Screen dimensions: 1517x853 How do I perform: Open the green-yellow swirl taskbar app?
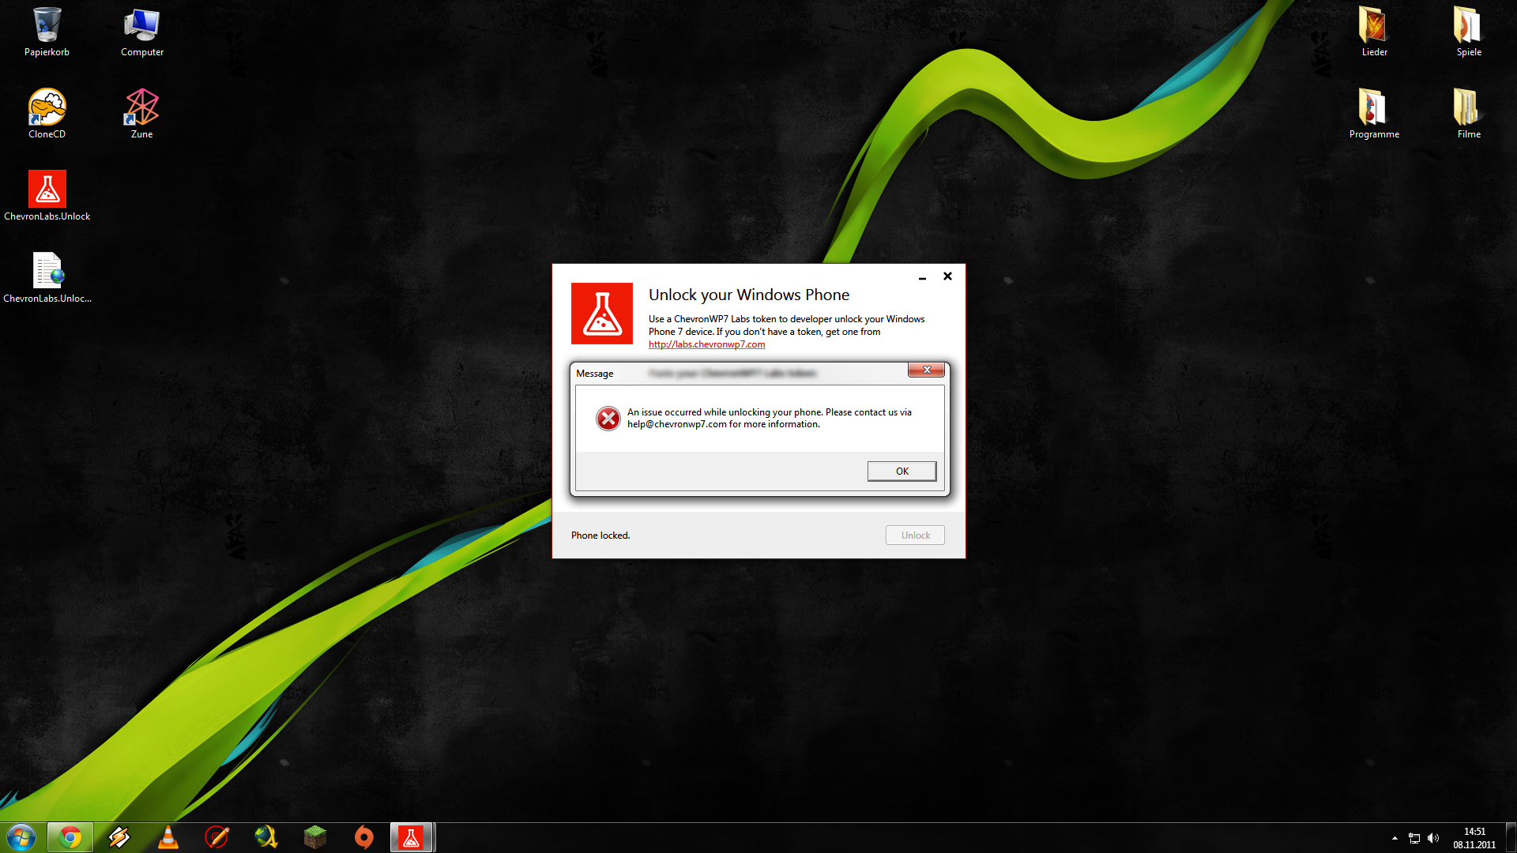266,837
